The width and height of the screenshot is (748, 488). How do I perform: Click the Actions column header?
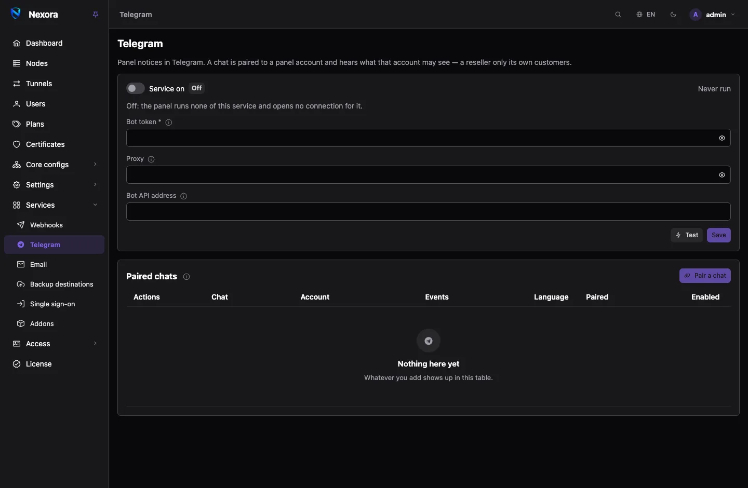[x=146, y=297]
